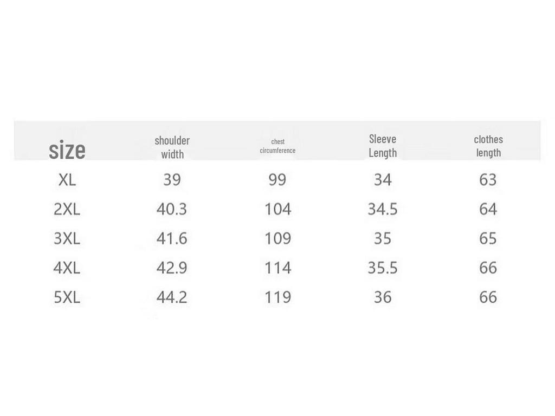Click the 'size' column header
This screenshot has width=555, height=416.
[x=67, y=151]
